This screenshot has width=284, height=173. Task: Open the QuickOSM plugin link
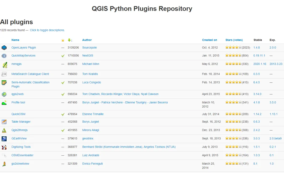pos(18,114)
